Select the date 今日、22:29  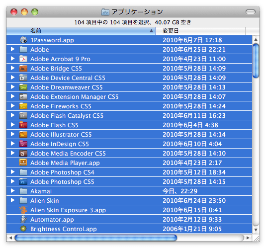point(180,191)
